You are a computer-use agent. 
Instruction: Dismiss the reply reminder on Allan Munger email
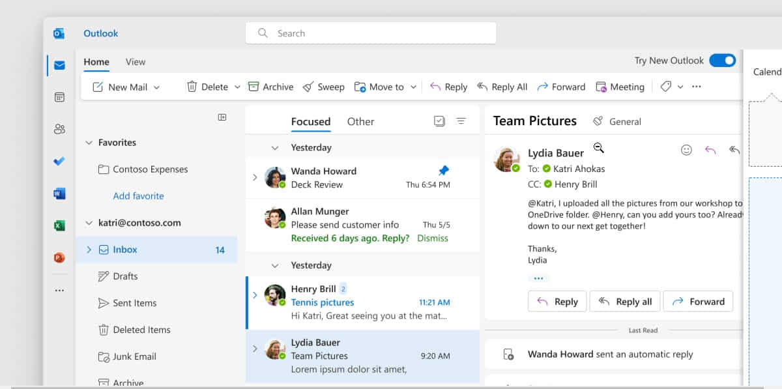point(433,238)
